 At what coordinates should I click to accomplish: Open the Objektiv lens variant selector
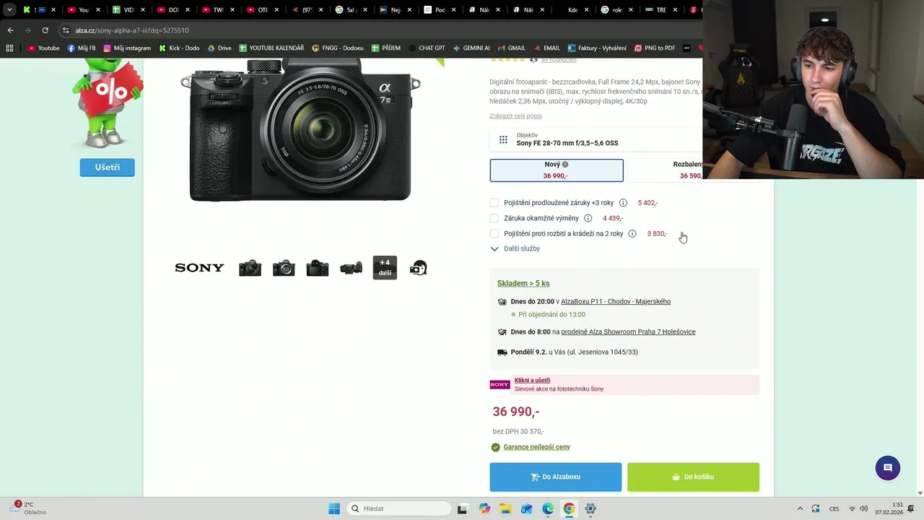(x=596, y=139)
